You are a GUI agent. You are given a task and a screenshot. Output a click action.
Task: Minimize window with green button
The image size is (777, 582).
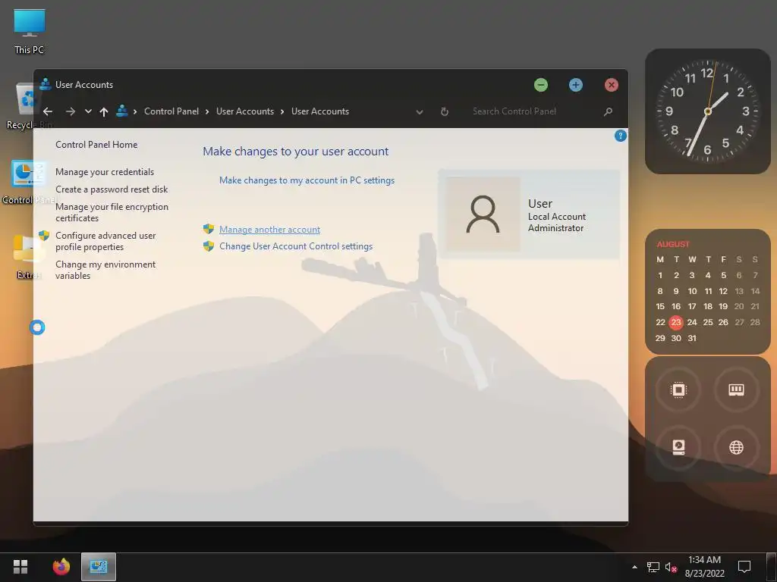click(541, 85)
